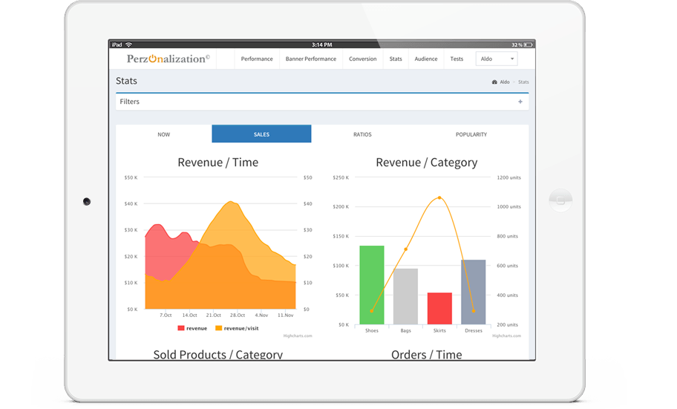Open the Conversion menu item
Viewport: 677px width, 409px height.
(x=362, y=59)
